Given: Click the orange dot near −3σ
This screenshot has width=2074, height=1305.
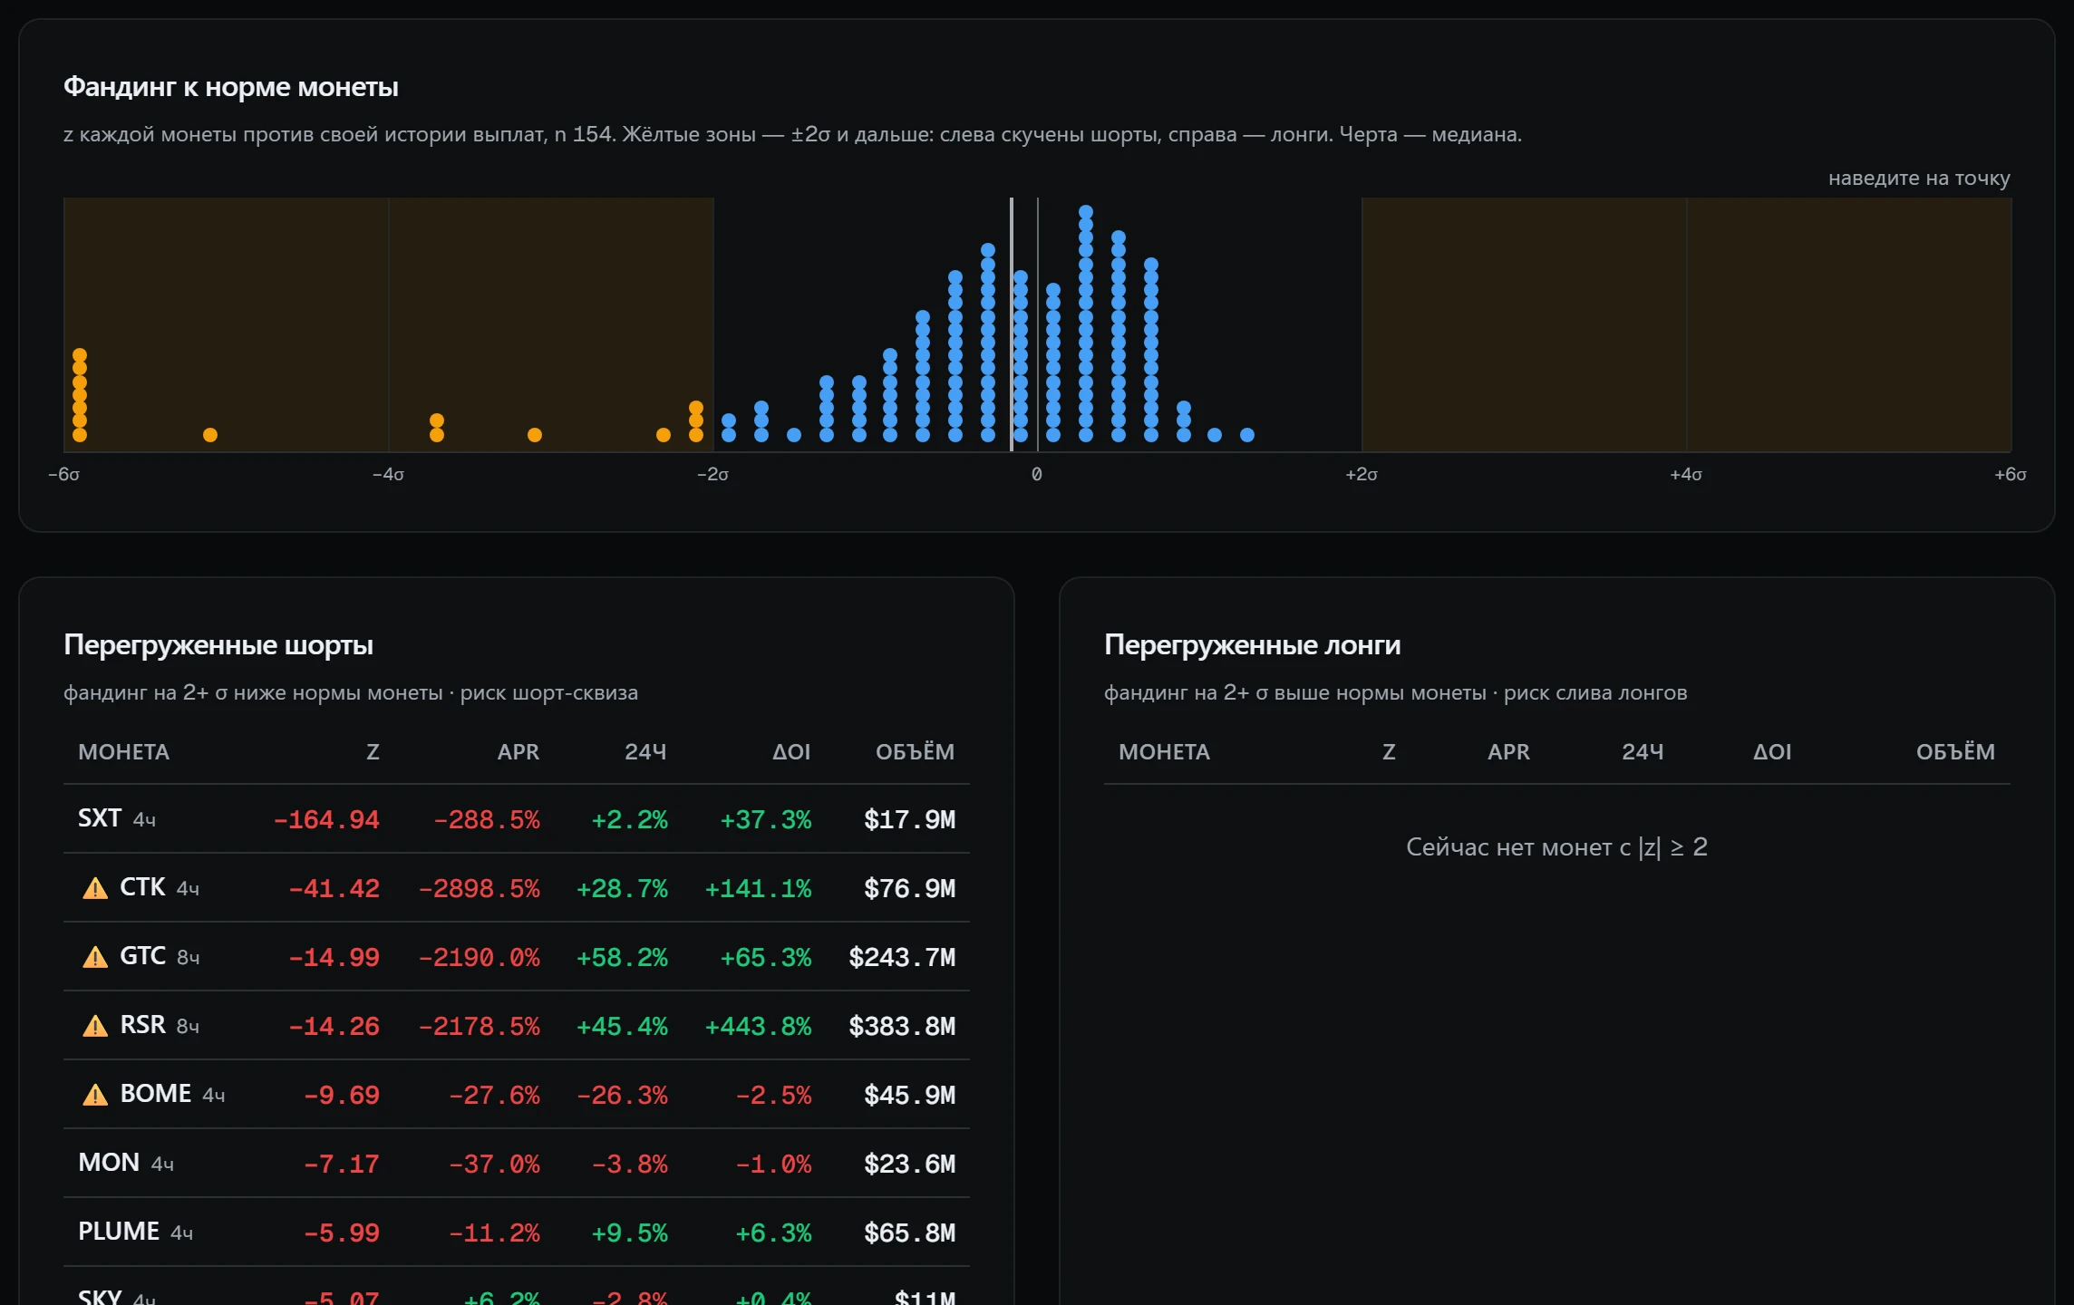Looking at the screenshot, I should point(535,435).
